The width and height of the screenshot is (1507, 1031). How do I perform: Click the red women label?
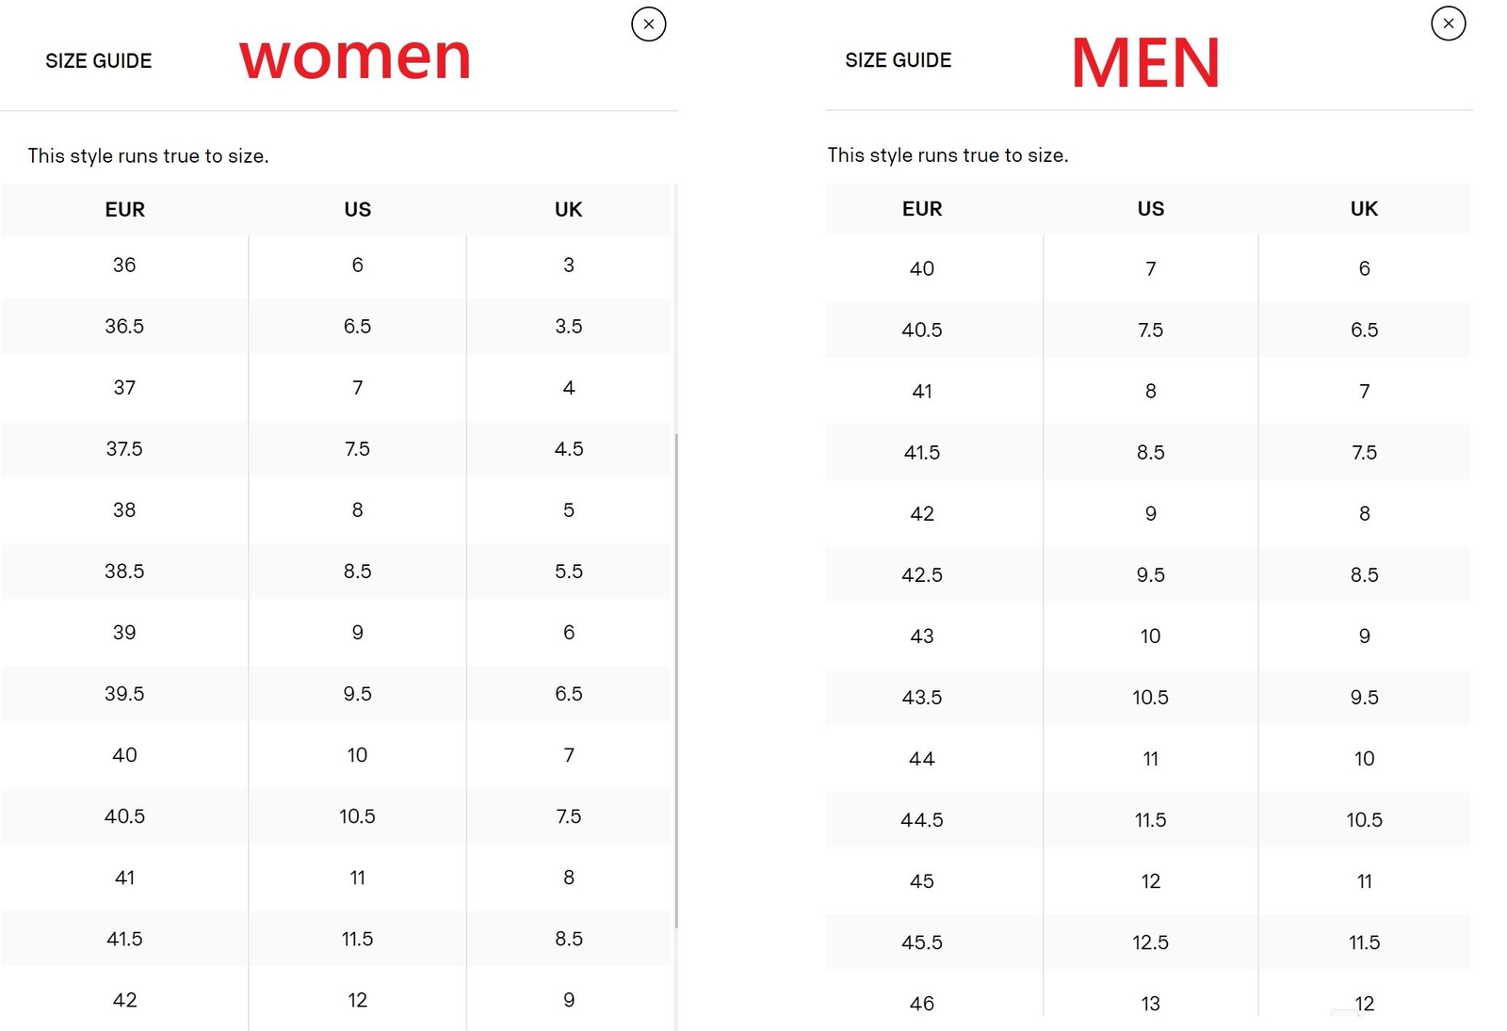[354, 58]
